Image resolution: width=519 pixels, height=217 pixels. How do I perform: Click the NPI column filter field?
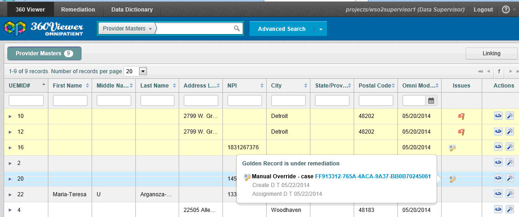[x=245, y=100]
